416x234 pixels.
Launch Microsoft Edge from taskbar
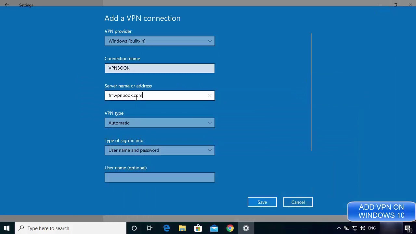click(x=166, y=228)
